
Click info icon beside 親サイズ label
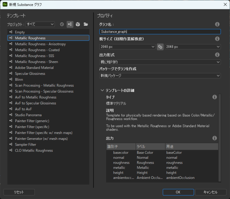tap(217, 39)
